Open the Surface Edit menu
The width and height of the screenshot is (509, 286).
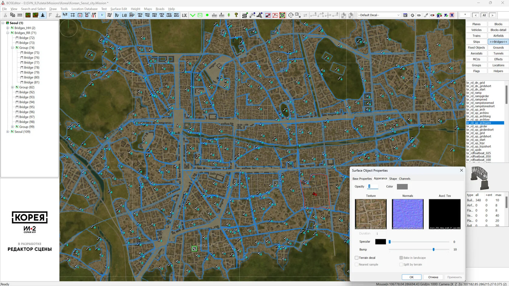coord(118,9)
